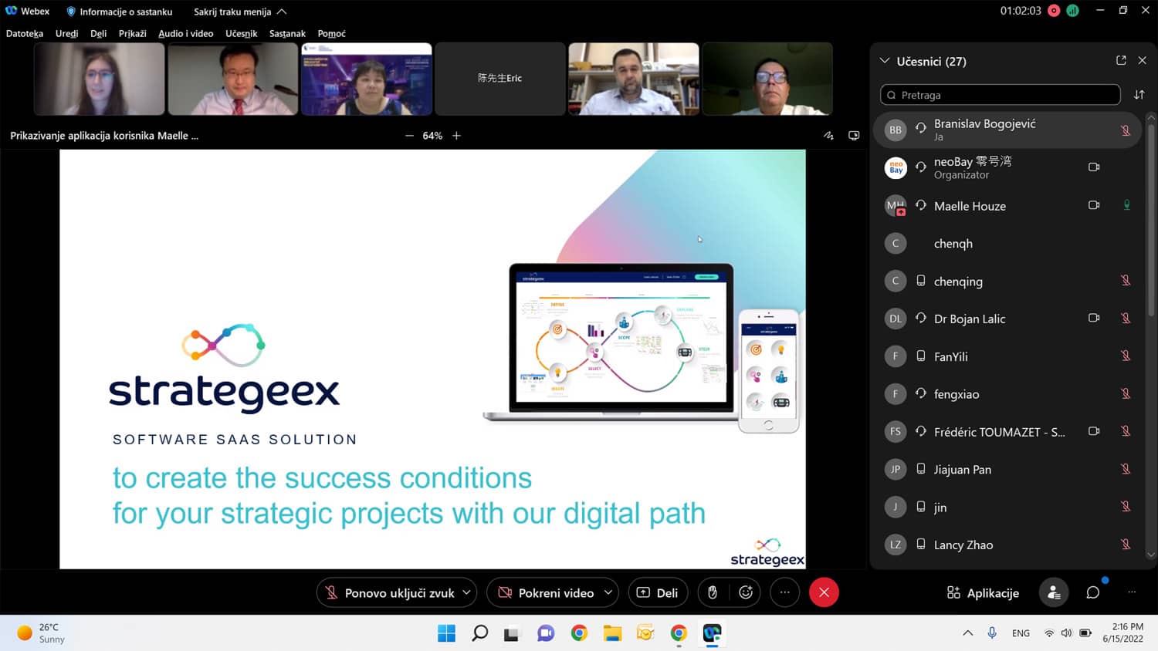Click the participants list scrollbar
The image size is (1158, 651).
pos(1151,220)
